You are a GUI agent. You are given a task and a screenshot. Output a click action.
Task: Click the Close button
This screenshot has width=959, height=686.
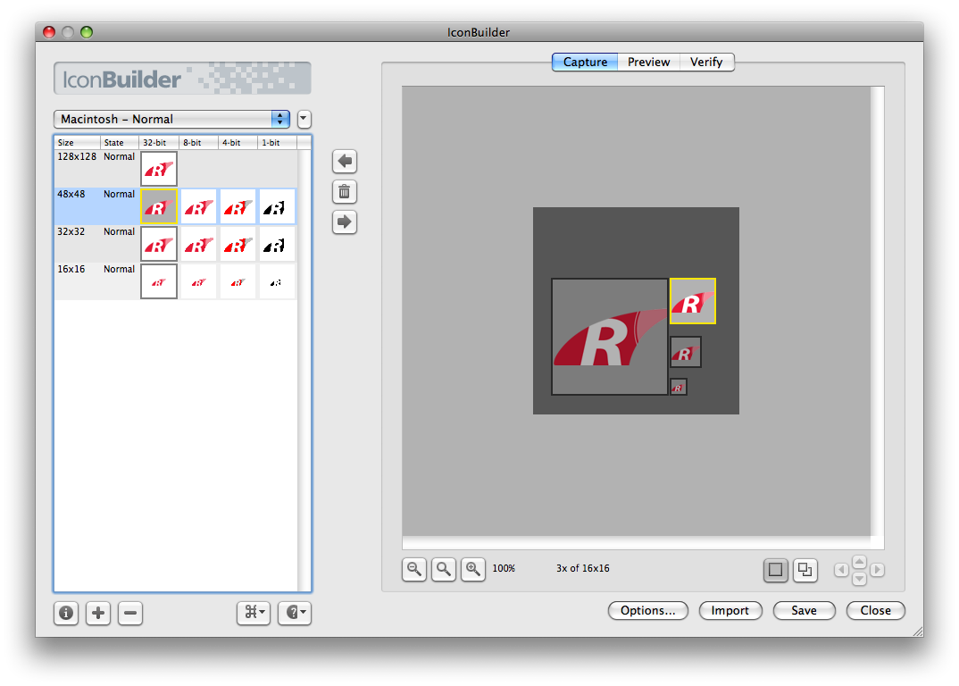click(875, 610)
